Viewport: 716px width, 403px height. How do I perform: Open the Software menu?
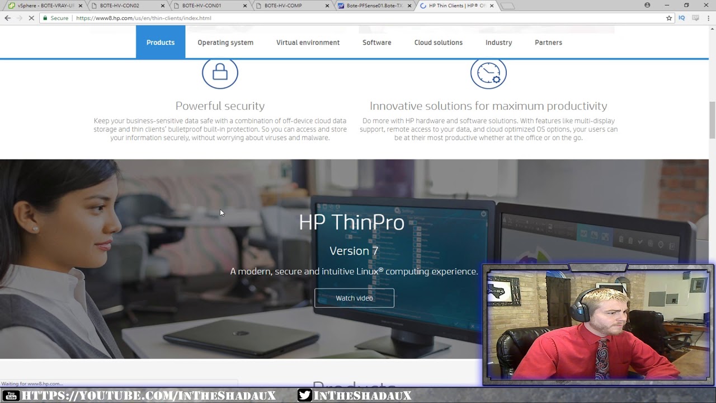tap(377, 43)
